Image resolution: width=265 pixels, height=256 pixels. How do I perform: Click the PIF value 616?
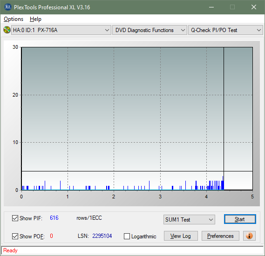tap(54, 218)
